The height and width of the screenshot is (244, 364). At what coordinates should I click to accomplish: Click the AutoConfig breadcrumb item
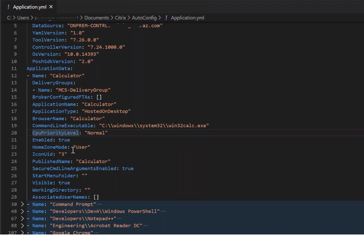coord(144,18)
